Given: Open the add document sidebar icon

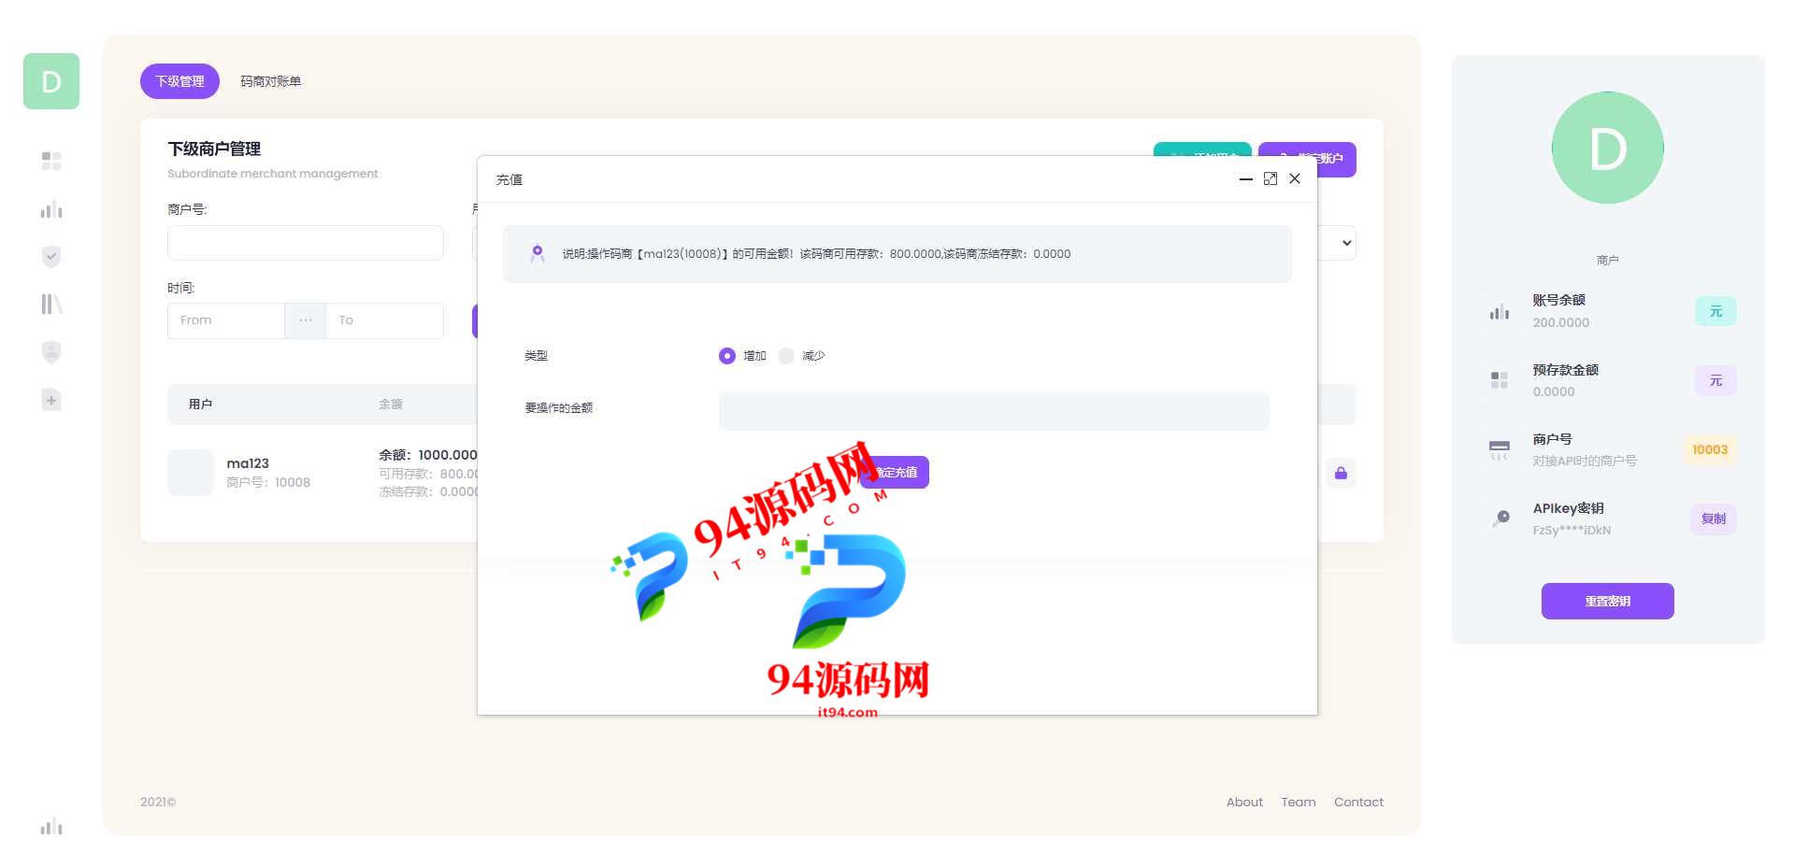Looking at the screenshot, I should pyautogui.click(x=51, y=400).
